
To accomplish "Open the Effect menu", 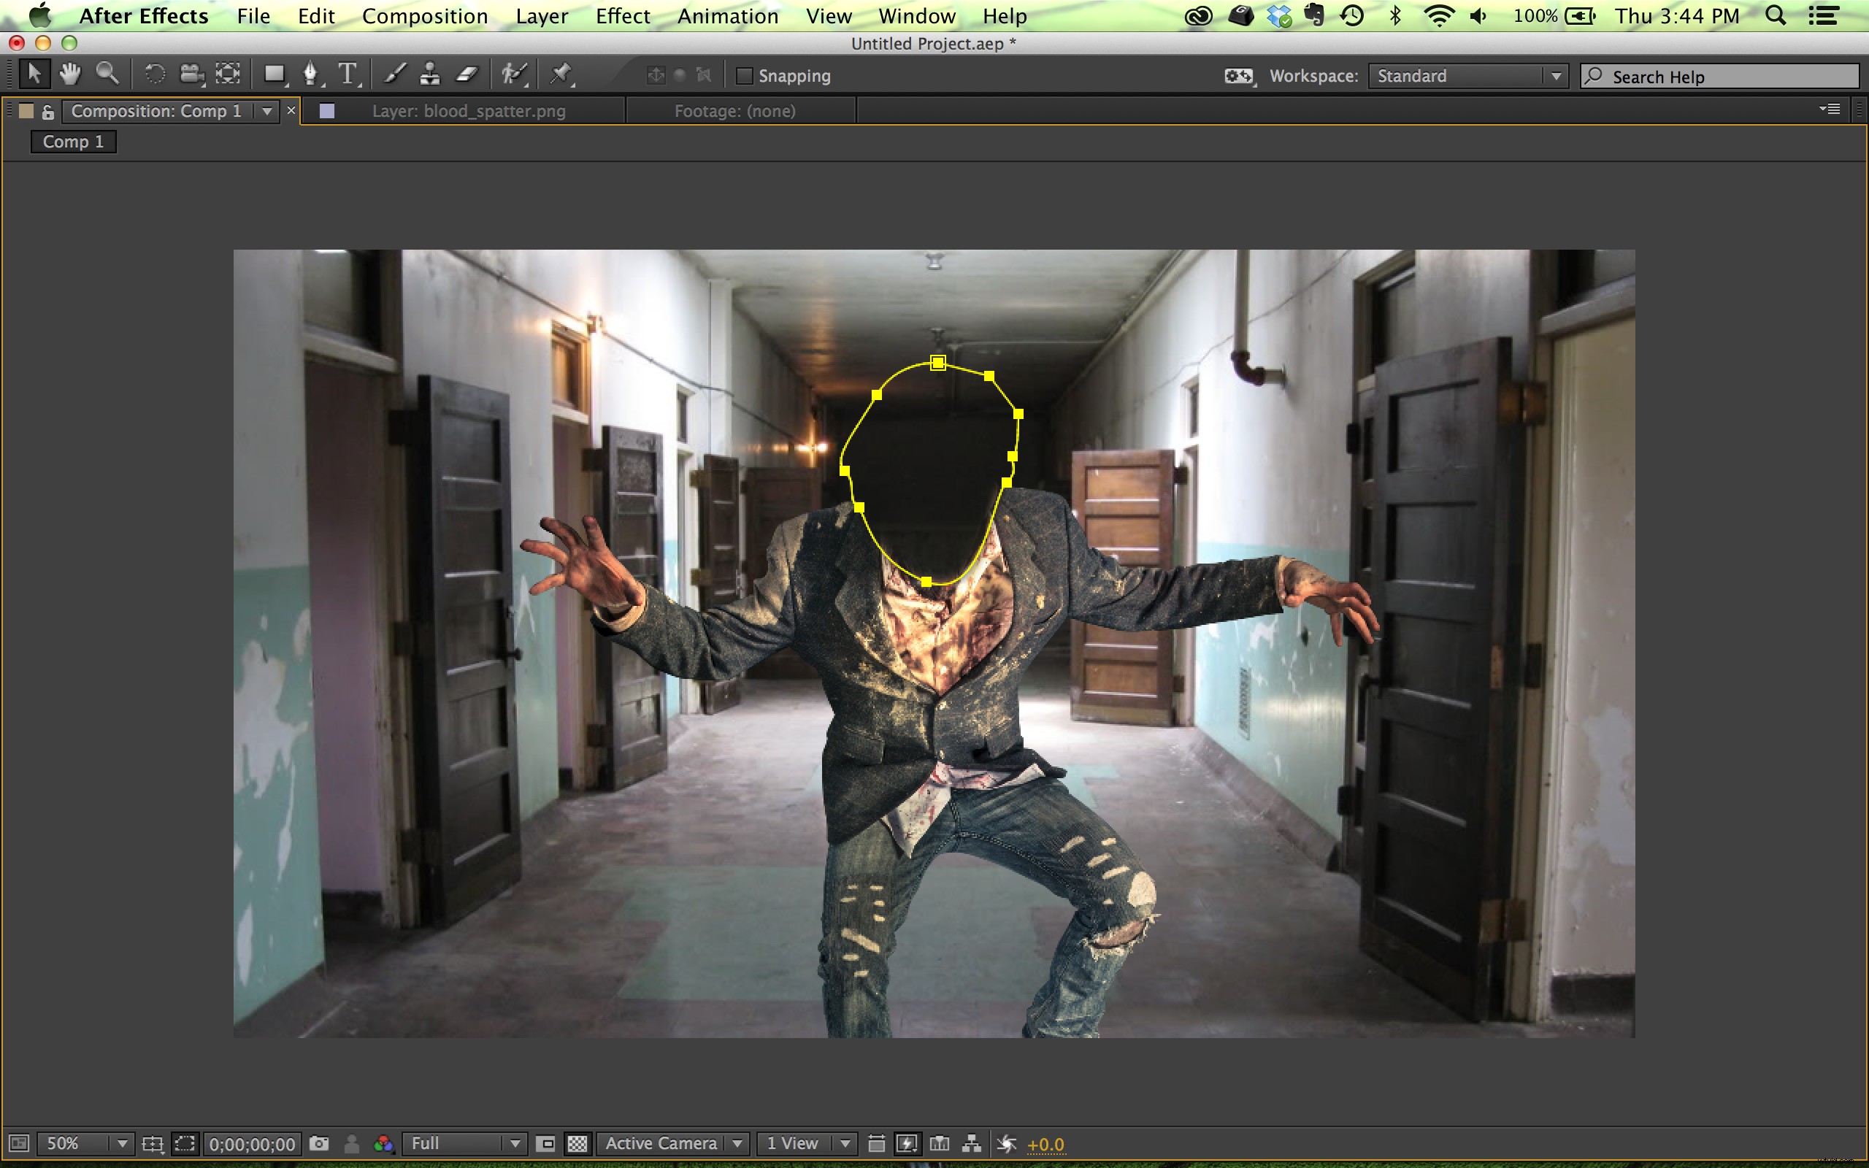I will click(x=623, y=16).
